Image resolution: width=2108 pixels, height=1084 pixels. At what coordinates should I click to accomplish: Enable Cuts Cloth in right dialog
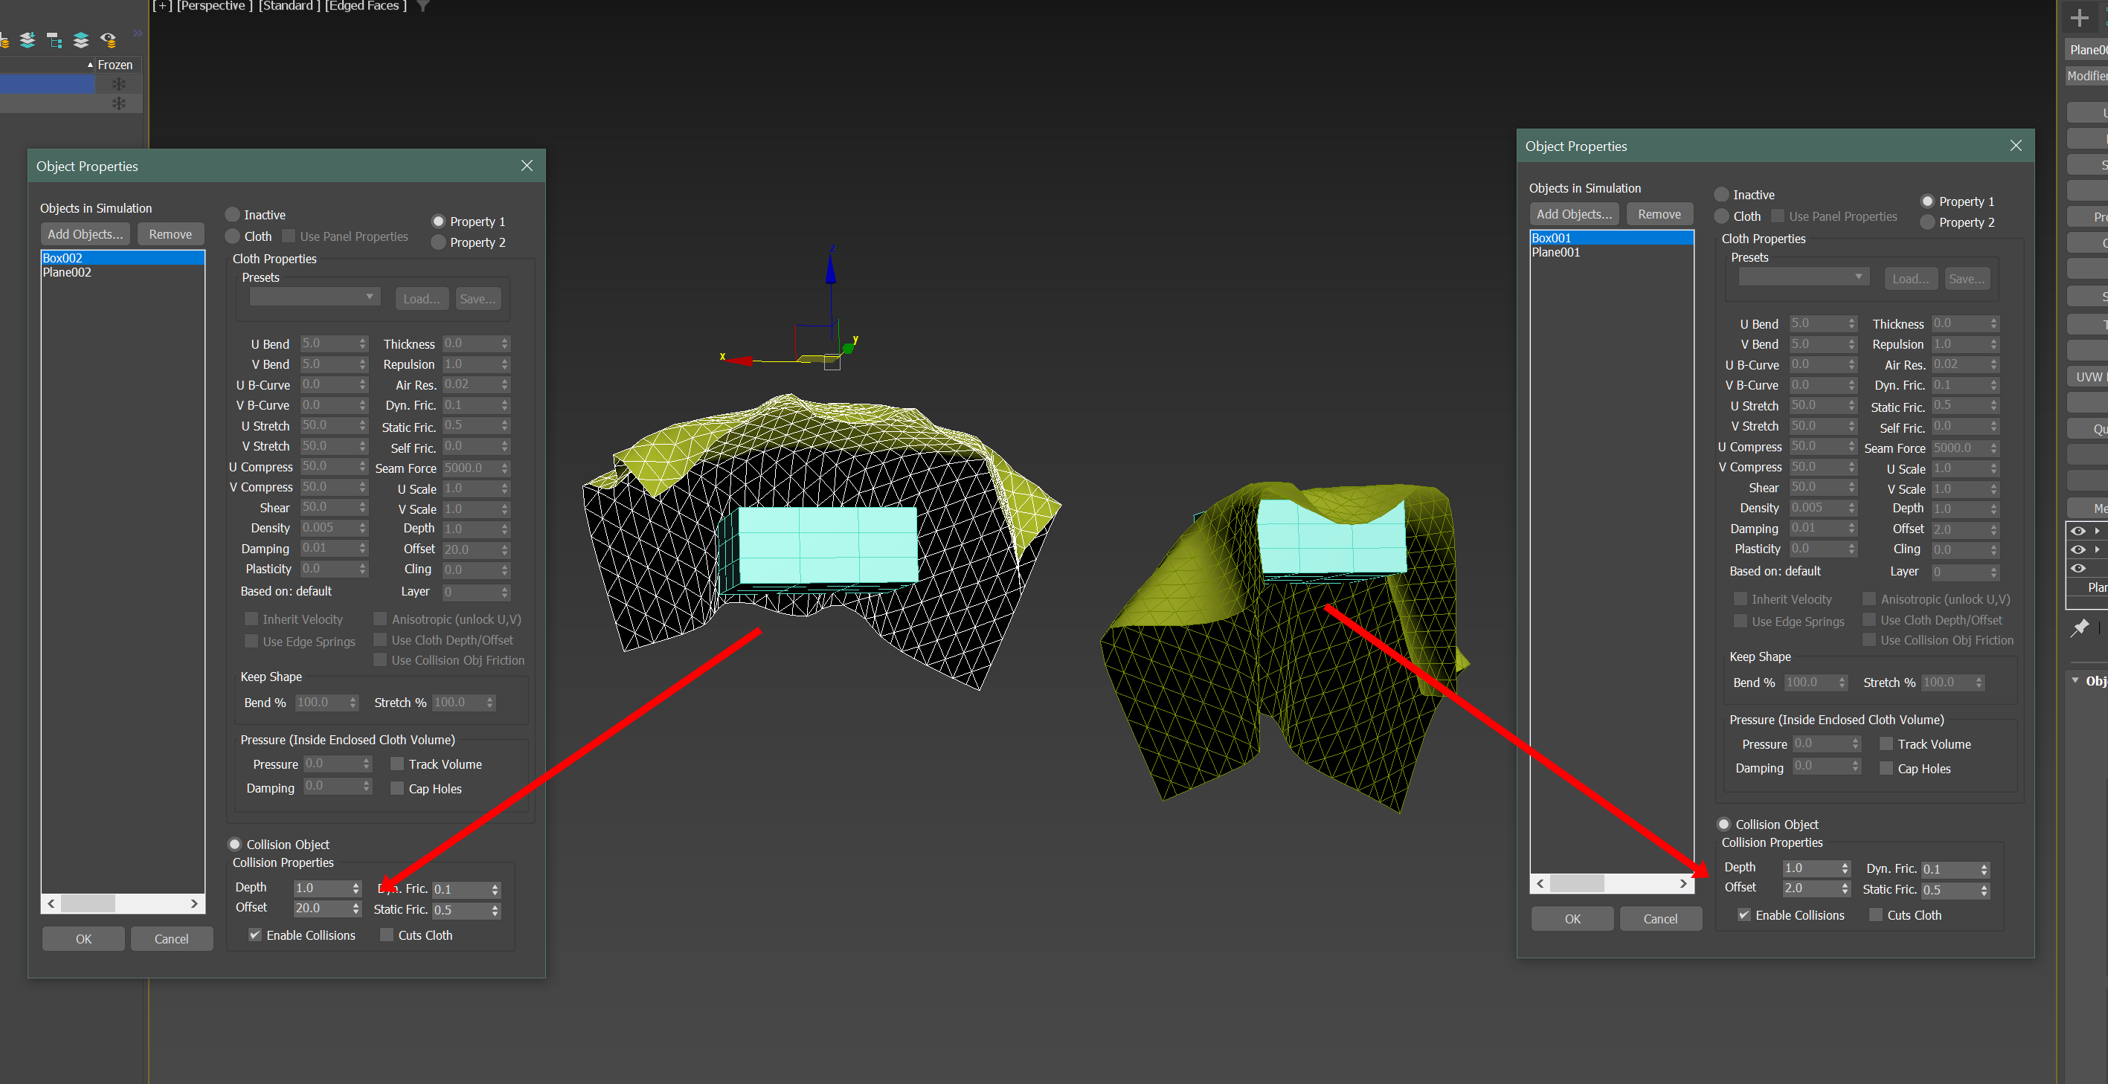tap(1876, 914)
